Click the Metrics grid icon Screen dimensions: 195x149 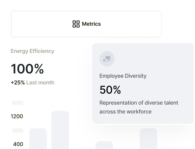point(76,24)
